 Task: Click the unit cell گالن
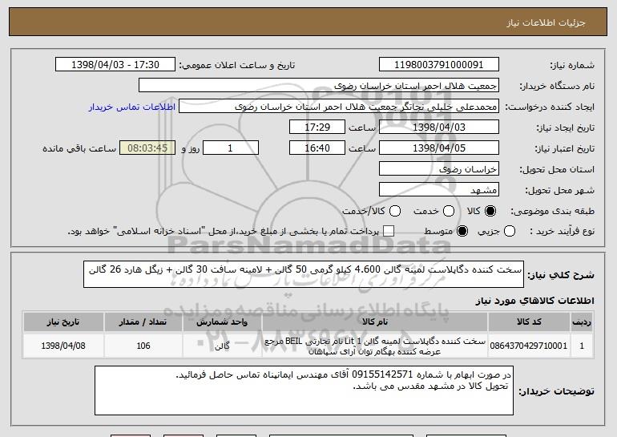(x=222, y=346)
